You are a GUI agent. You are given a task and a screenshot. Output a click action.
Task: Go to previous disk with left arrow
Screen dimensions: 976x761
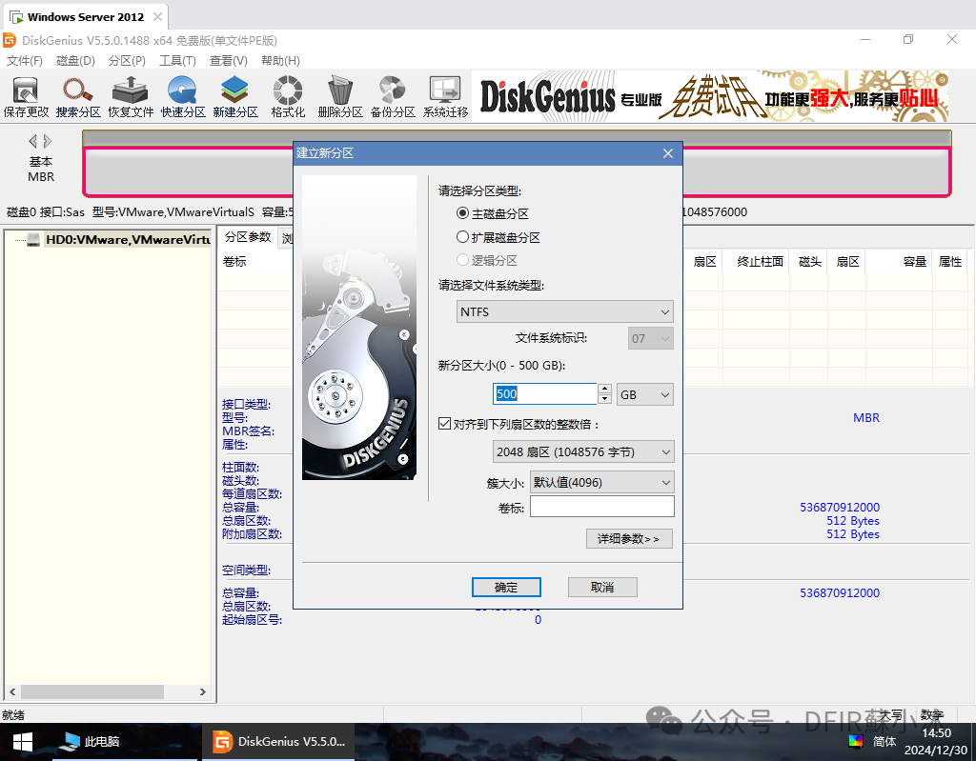tap(33, 141)
